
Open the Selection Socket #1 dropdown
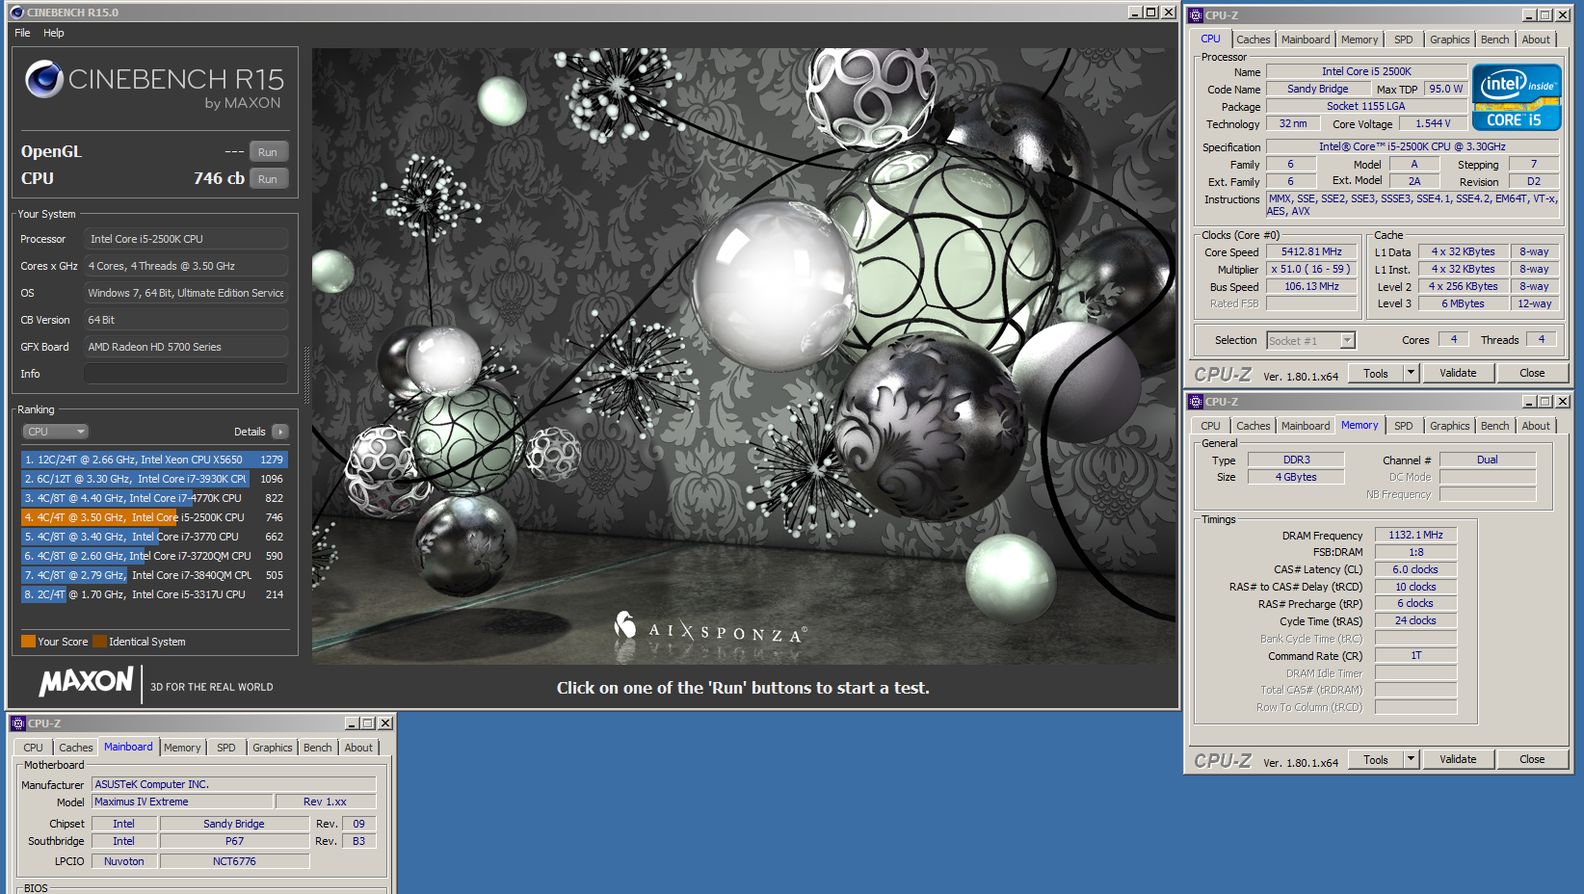point(1348,340)
